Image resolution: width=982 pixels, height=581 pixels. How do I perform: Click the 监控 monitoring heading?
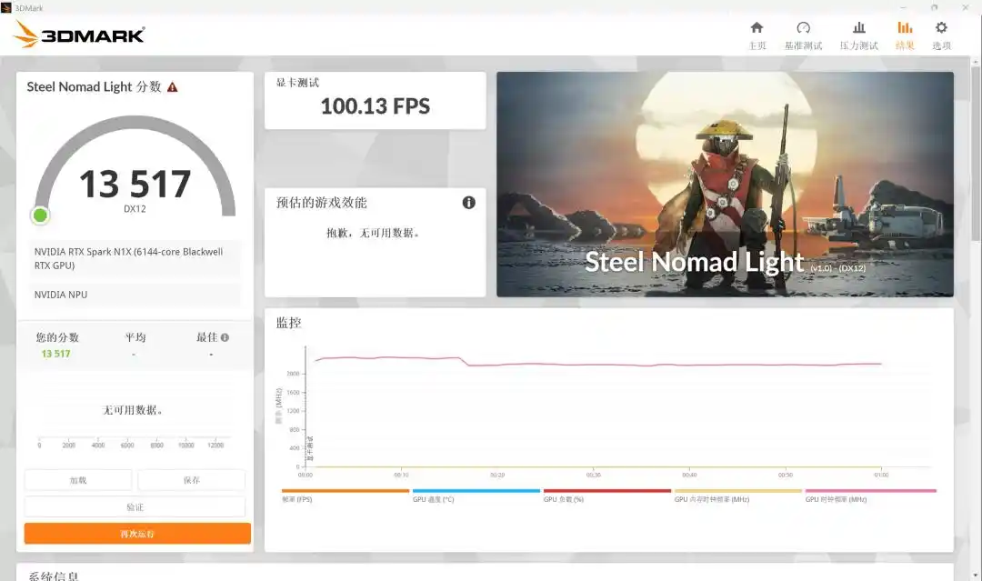(x=289, y=323)
